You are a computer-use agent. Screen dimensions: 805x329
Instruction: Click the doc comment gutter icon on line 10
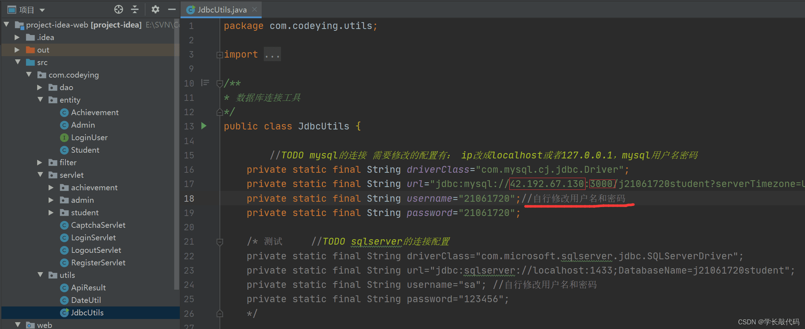coord(205,83)
